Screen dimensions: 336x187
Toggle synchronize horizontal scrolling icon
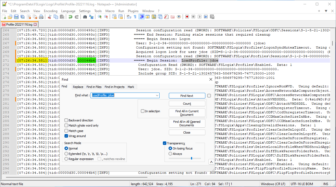tap(121, 17)
